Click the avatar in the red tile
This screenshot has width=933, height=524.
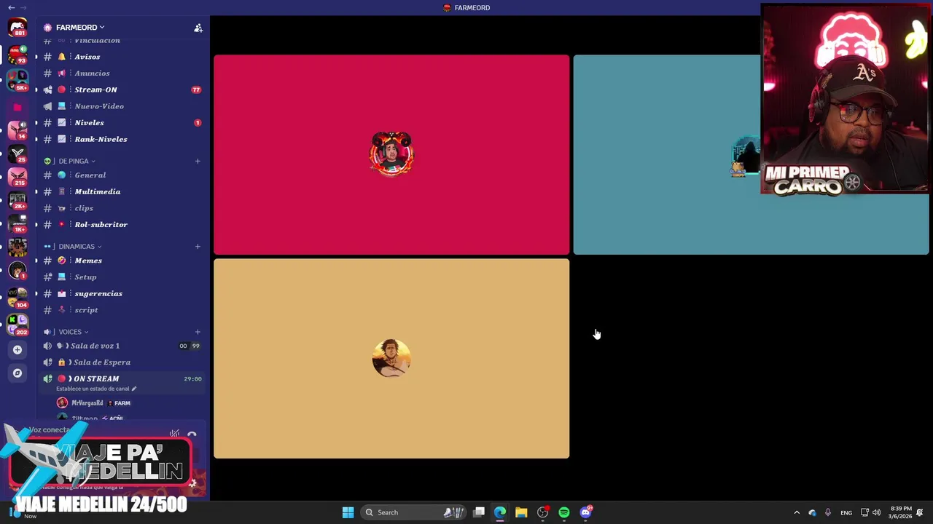click(x=391, y=154)
